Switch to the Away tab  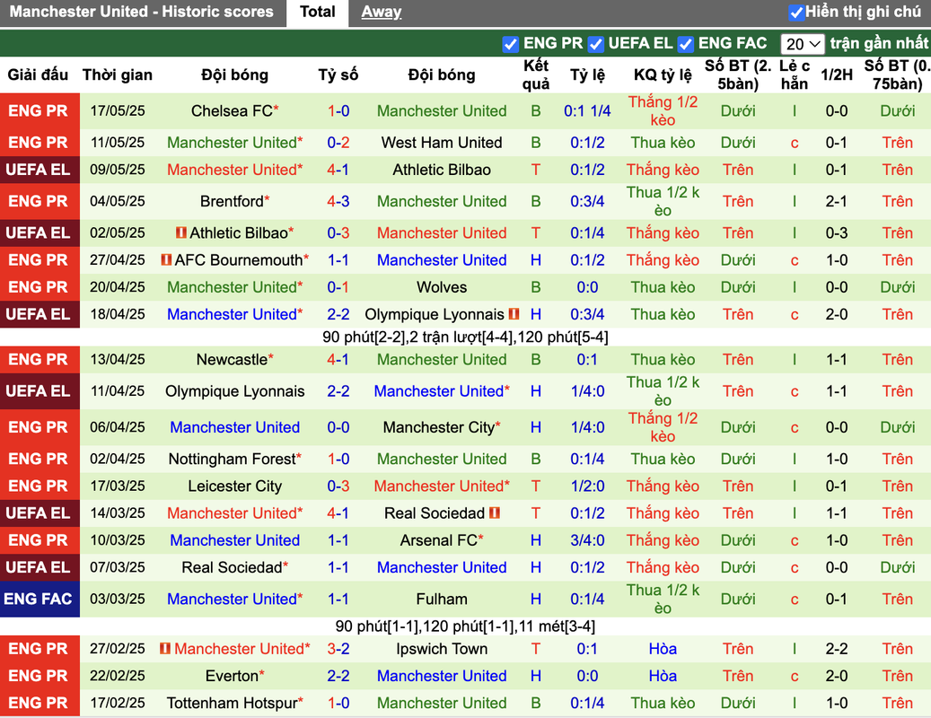[x=382, y=12]
